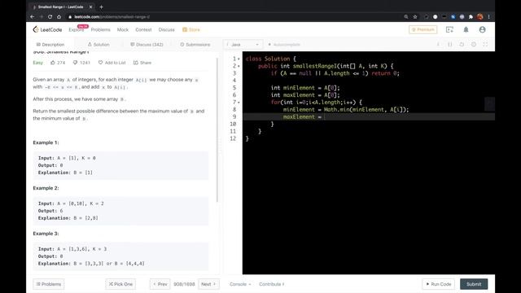This screenshot has height=293, width=521.
Task: Go to the Next problem
Action: (x=208, y=284)
